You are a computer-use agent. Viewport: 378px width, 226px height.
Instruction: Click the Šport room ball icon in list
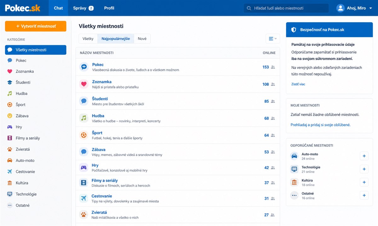tap(84, 135)
